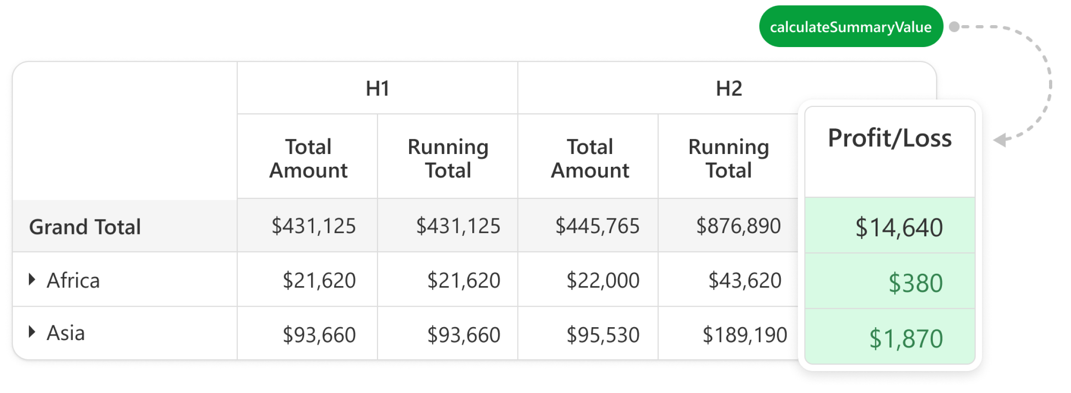Select the H1 column group header
The width and height of the screenshot is (1071, 393).
point(377,88)
